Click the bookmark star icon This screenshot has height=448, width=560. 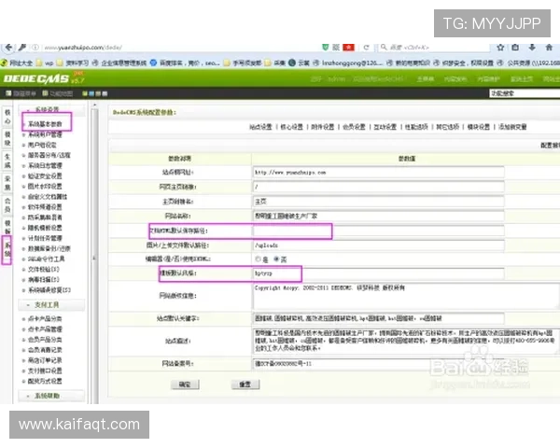point(500,48)
